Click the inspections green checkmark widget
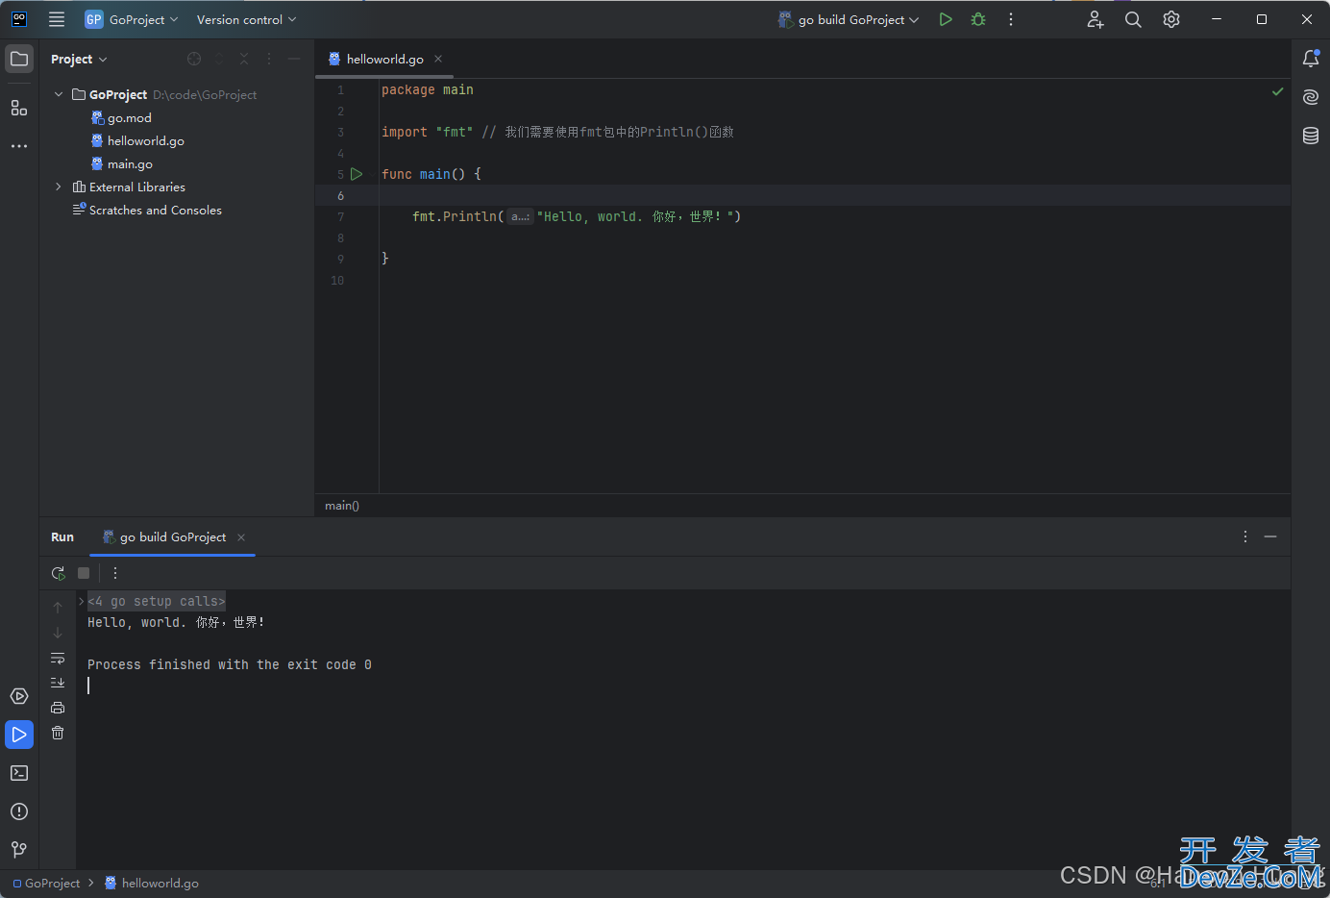Viewport: 1330px width, 898px height. 1277,91
